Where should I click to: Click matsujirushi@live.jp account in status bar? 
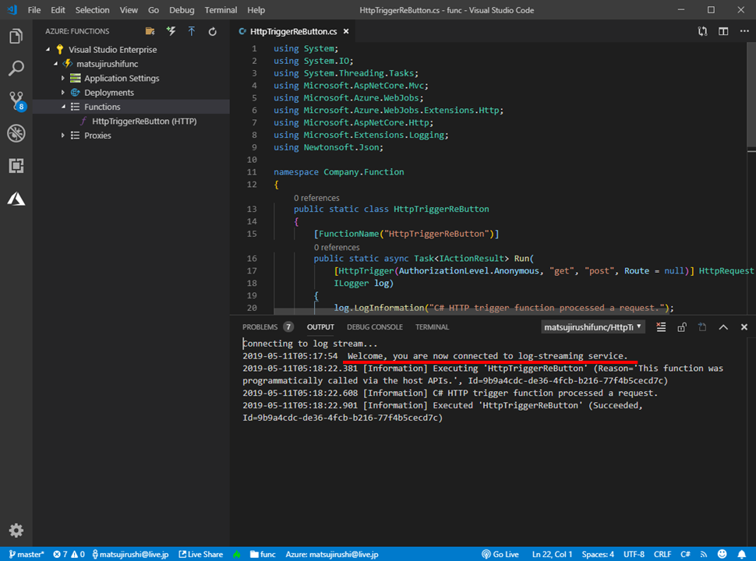click(130, 554)
